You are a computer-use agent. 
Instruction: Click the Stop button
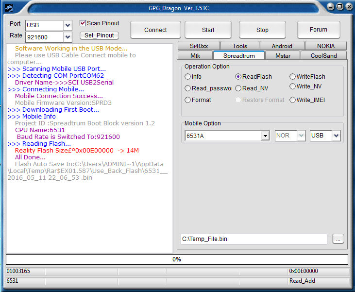[x=262, y=30]
